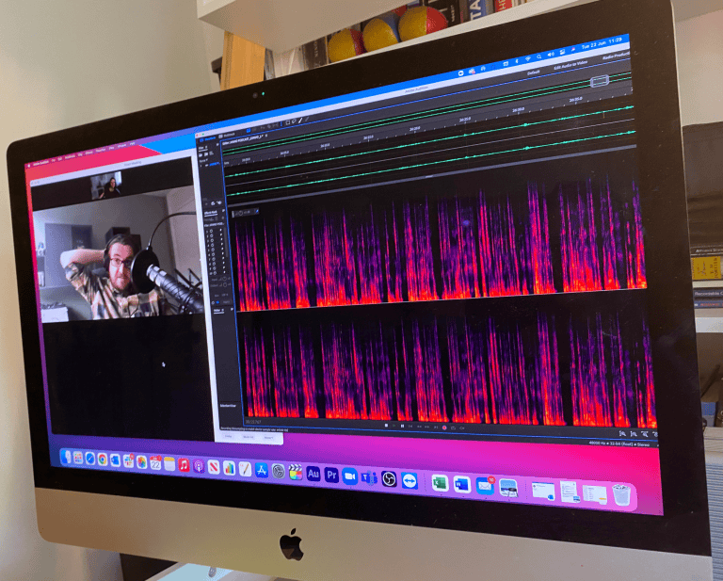The width and height of the screenshot is (723, 581).
Task: Click the Pause button in Audition transport
Action: click(x=403, y=426)
